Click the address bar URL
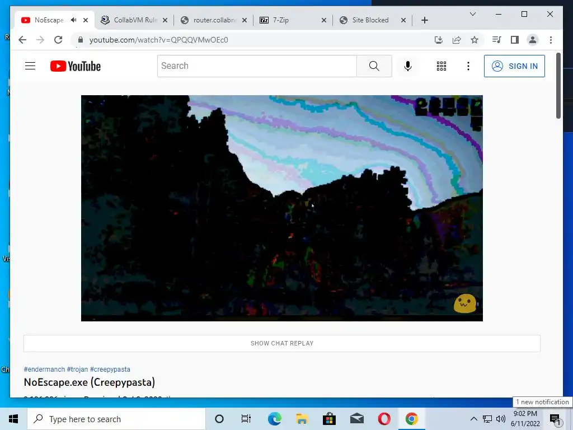 pos(158,40)
